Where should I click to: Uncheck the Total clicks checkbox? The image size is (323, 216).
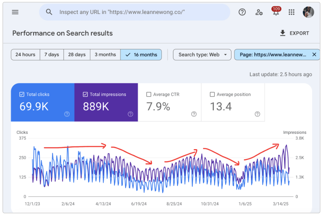[x=22, y=95]
